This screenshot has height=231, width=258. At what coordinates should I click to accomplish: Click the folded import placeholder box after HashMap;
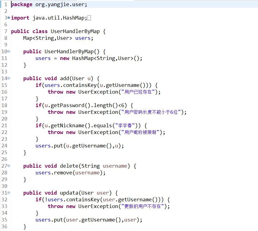click(89, 18)
